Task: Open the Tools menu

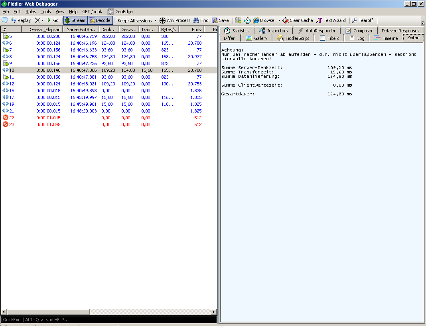Action: pos(45,12)
